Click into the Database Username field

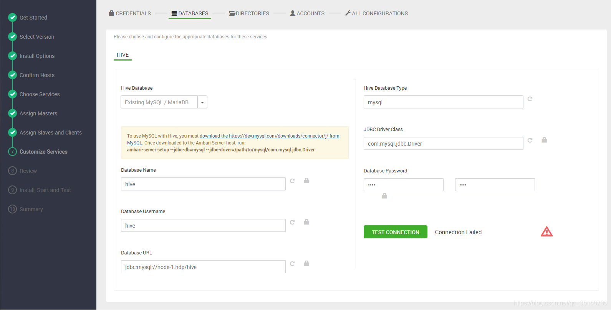[x=203, y=225]
